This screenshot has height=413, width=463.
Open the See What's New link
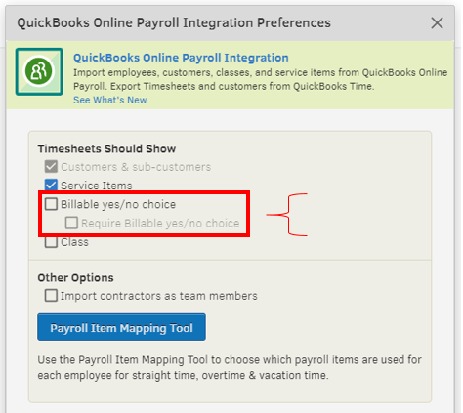[x=110, y=100]
